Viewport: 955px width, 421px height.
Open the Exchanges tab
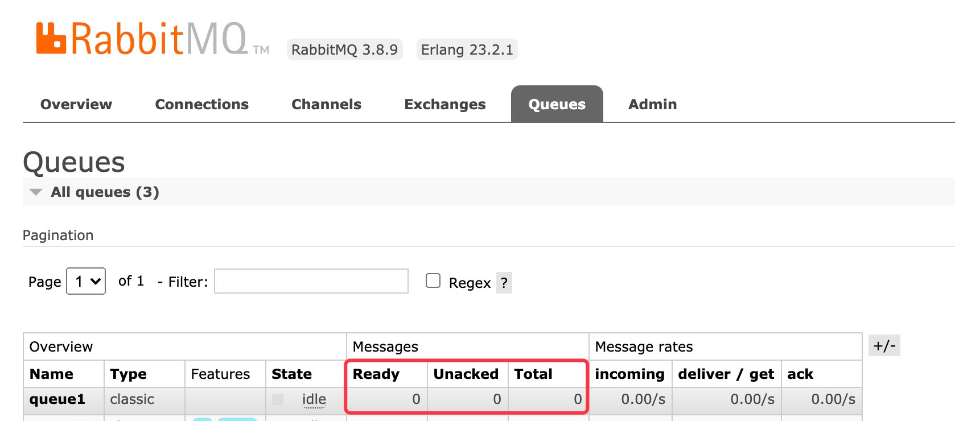(445, 104)
